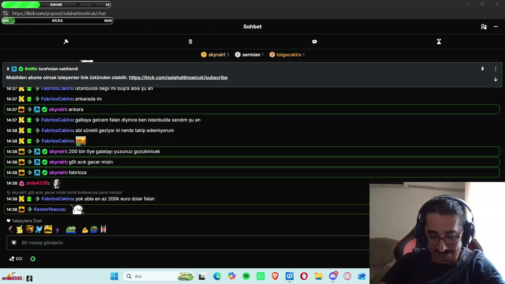Insert the blue butterfly wings emote

tap(39, 230)
